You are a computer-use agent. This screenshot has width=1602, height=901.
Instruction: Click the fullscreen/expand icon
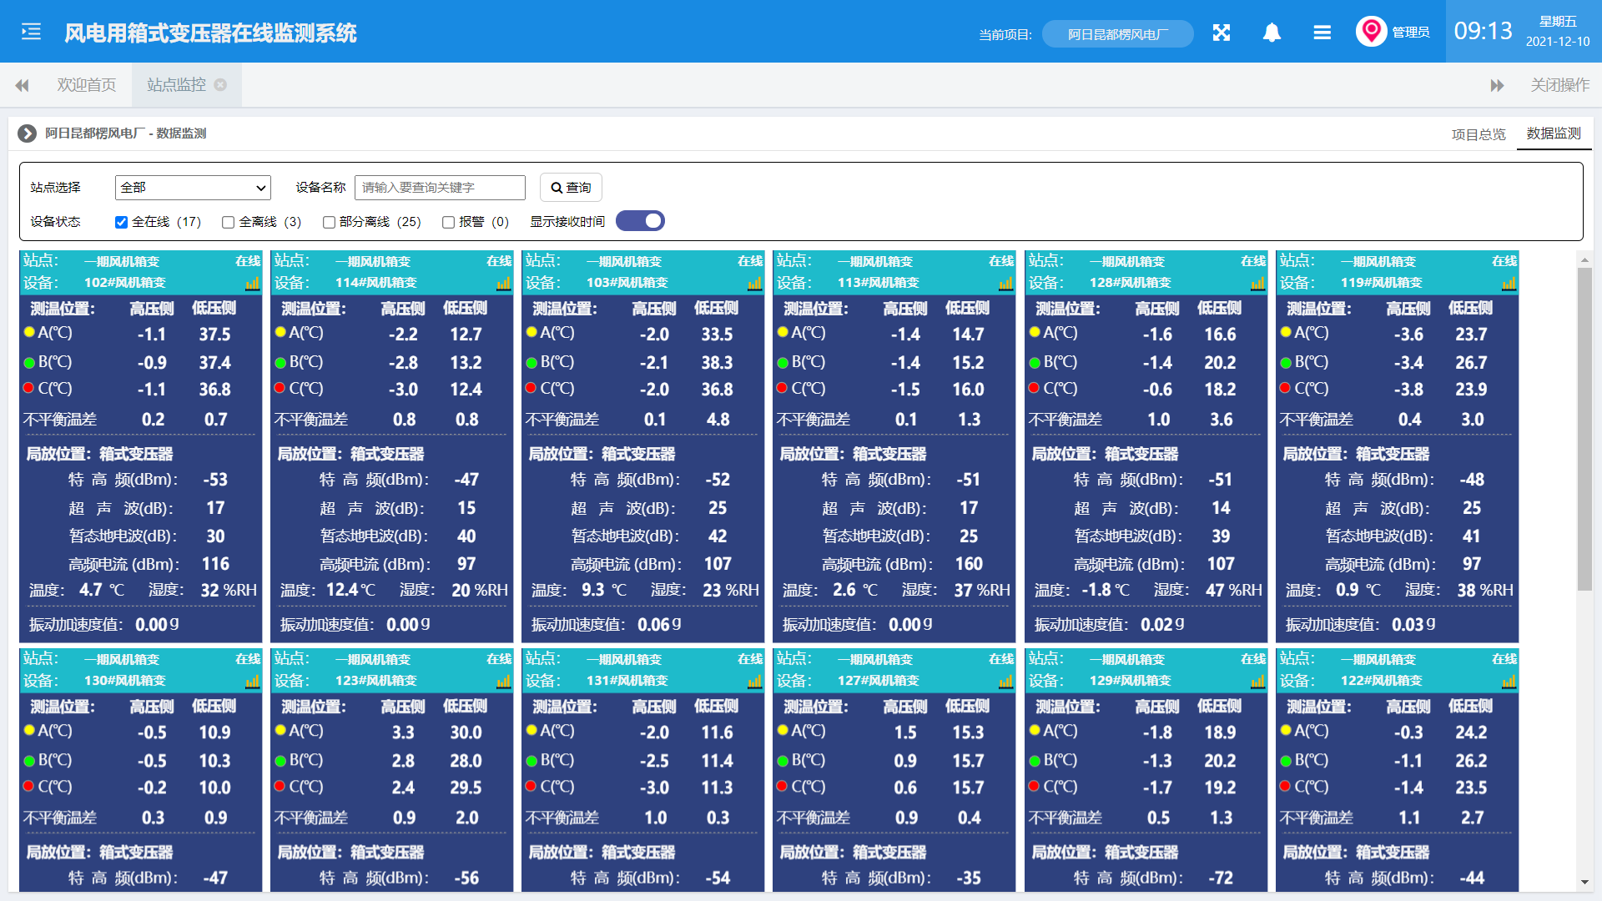tap(1222, 33)
